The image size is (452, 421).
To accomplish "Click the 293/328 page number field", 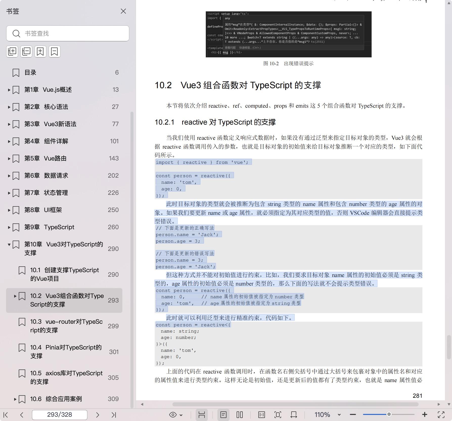I will 60,415.
